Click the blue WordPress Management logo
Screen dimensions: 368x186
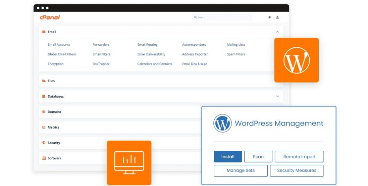click(222, 124)
